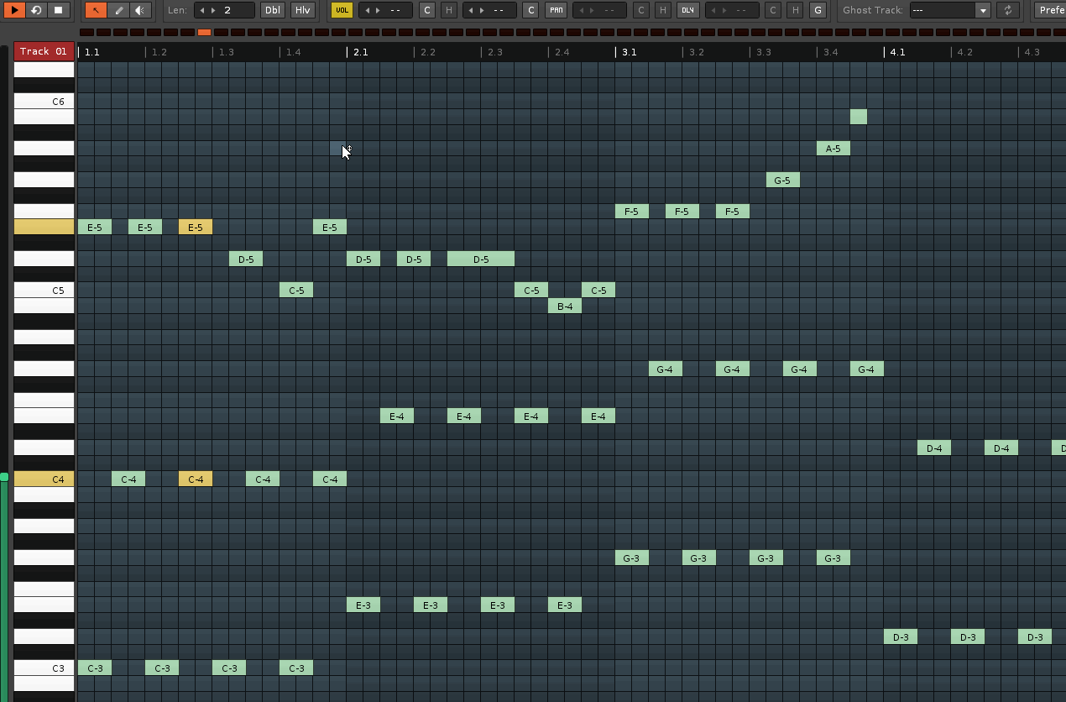This screenshot has width=1066, height=702.
Task: Jump to timeline position 4.1
Action: point(898,52)
